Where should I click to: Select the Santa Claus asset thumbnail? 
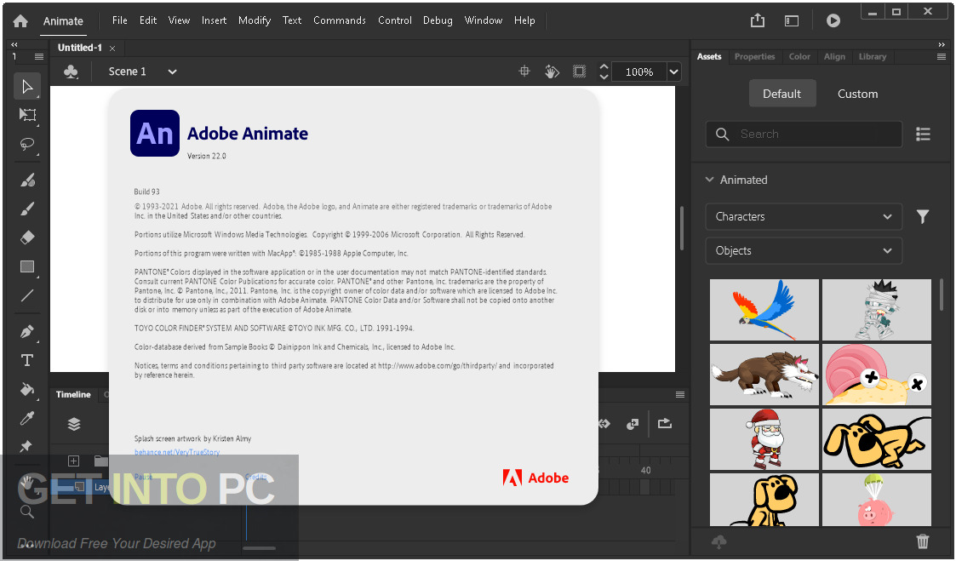(764, 439)
